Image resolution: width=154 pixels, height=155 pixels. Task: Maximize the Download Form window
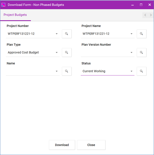point(141,5)
